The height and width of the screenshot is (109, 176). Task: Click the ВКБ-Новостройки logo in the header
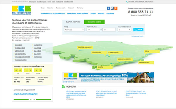point(21,10)
